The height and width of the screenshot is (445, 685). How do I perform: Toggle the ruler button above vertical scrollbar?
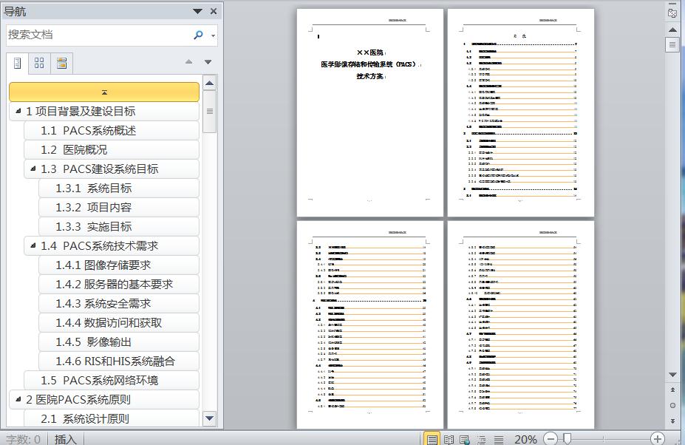pos(672,13)
